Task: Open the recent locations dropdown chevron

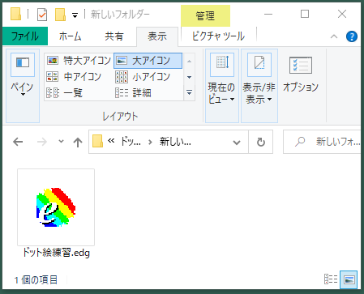Action: tap(62, 141)
